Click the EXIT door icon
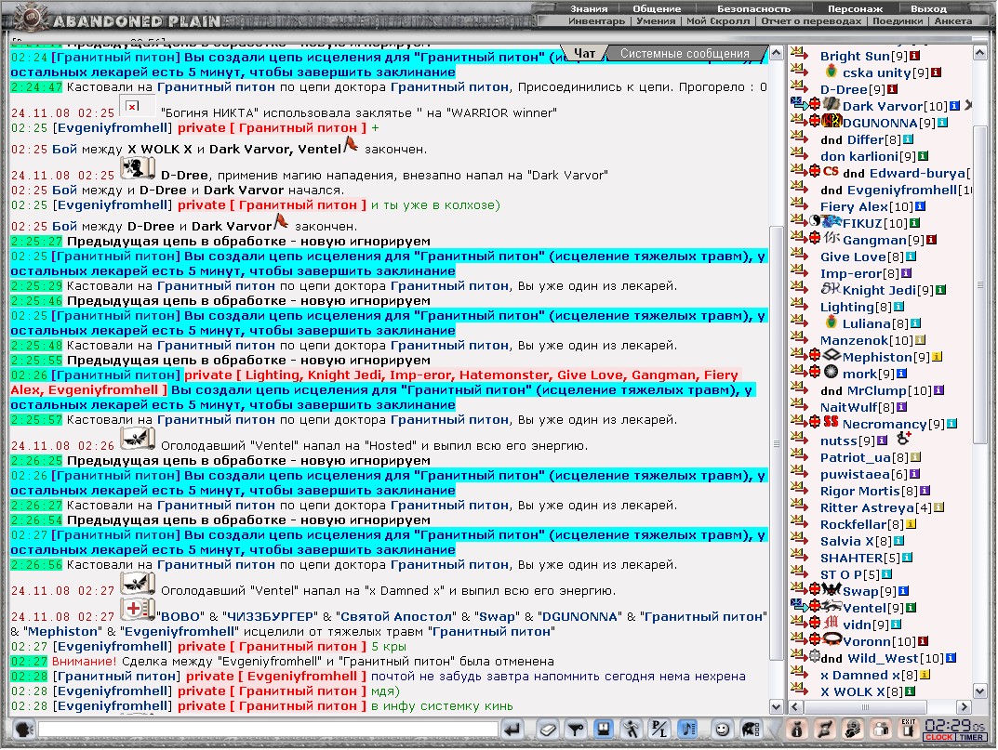 [x=909, y=729]
